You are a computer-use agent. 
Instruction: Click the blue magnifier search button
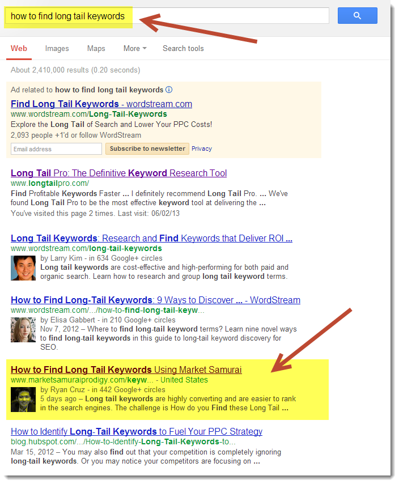(x=357, y=16)
